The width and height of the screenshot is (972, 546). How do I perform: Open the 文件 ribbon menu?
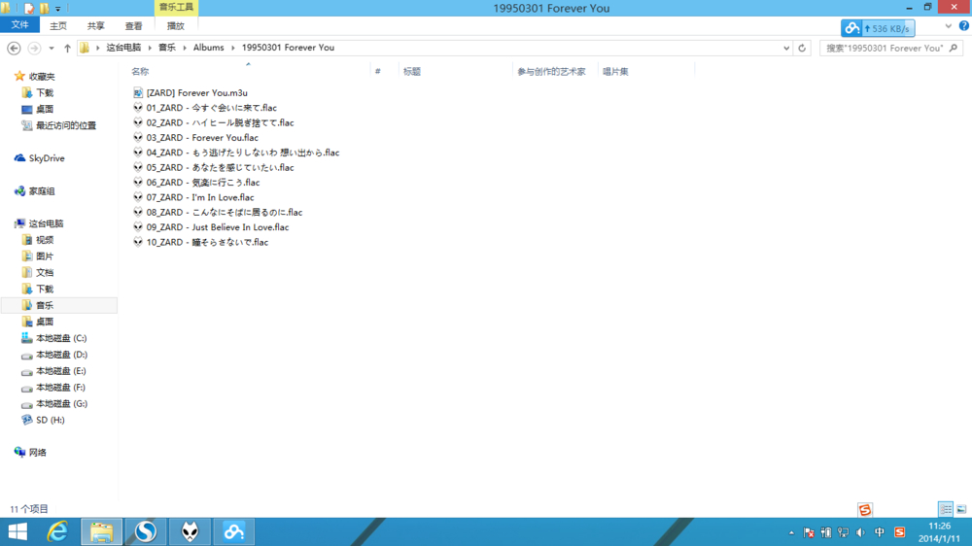coord(19,25)
